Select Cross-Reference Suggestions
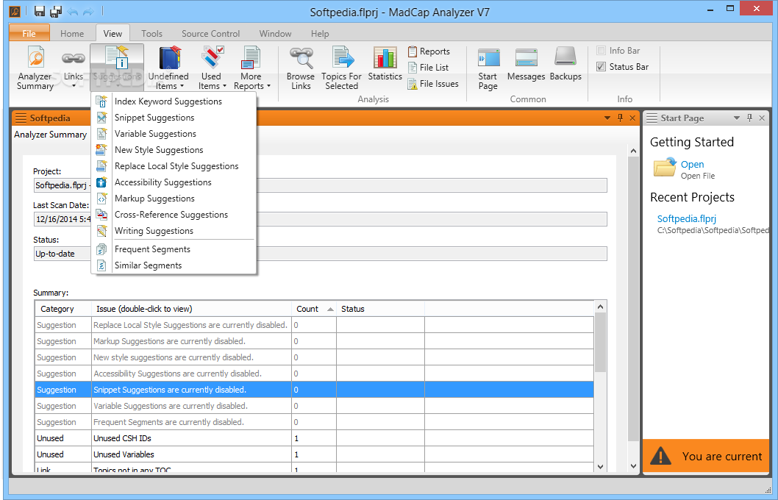The width and height of the screenshot is (778, 500). [x=174, y=214]
